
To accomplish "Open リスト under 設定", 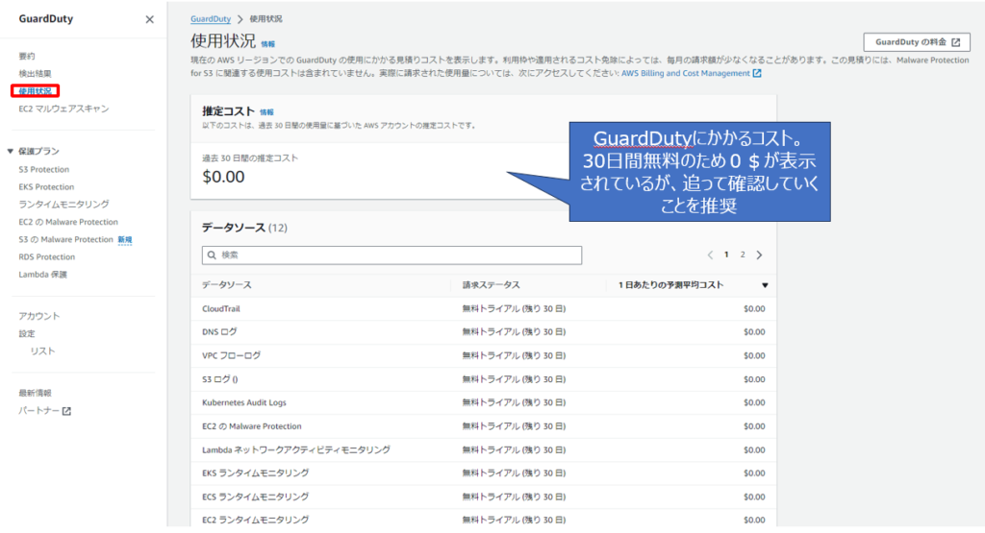I will pos(42,351).
